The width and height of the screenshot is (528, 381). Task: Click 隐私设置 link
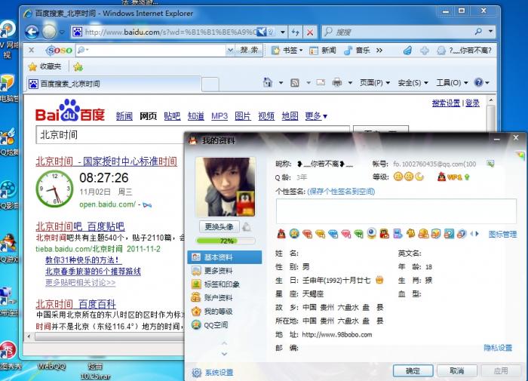[x=498, y=348]
